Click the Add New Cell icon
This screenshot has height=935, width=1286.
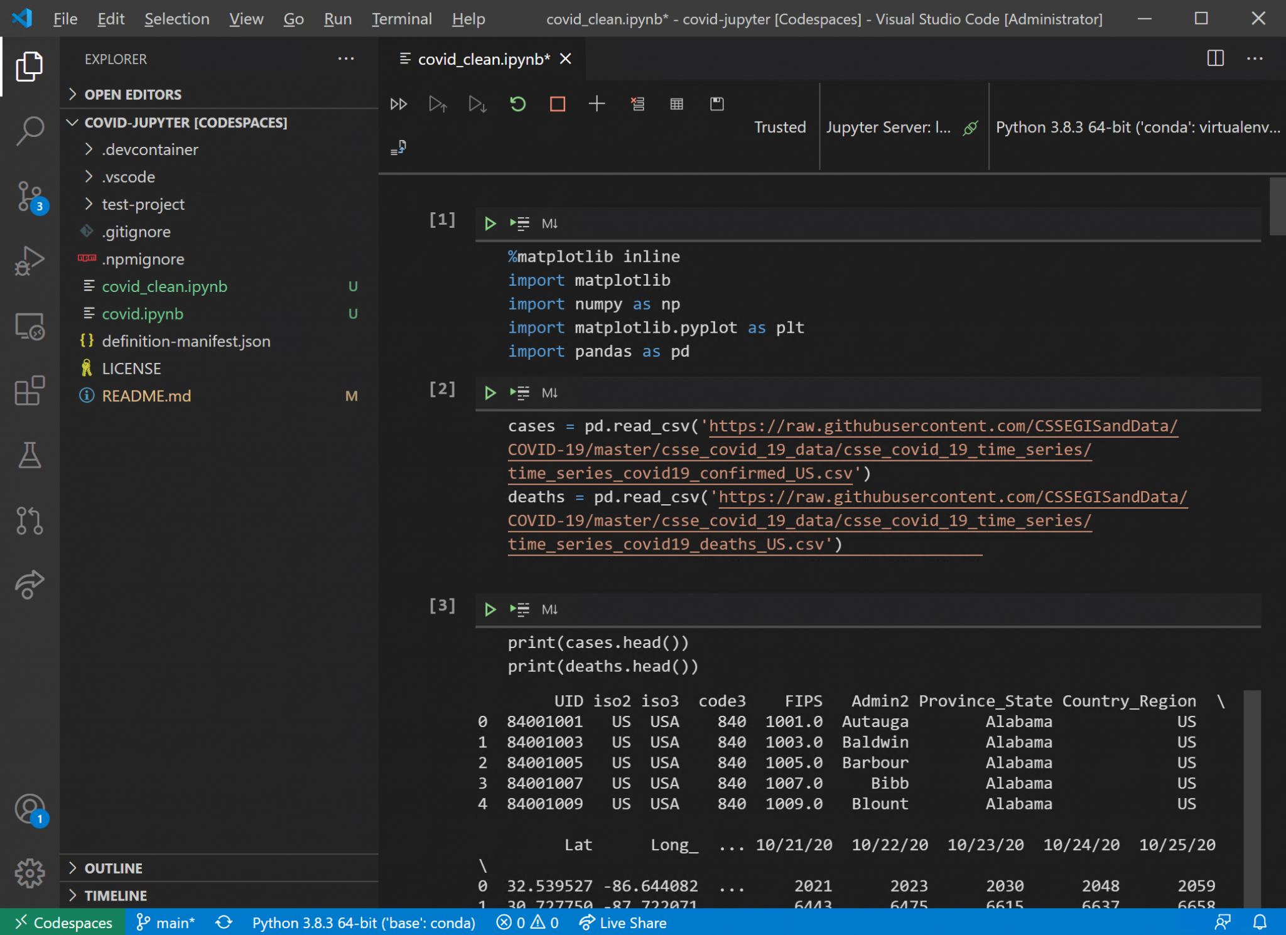(x=596, y=103)
